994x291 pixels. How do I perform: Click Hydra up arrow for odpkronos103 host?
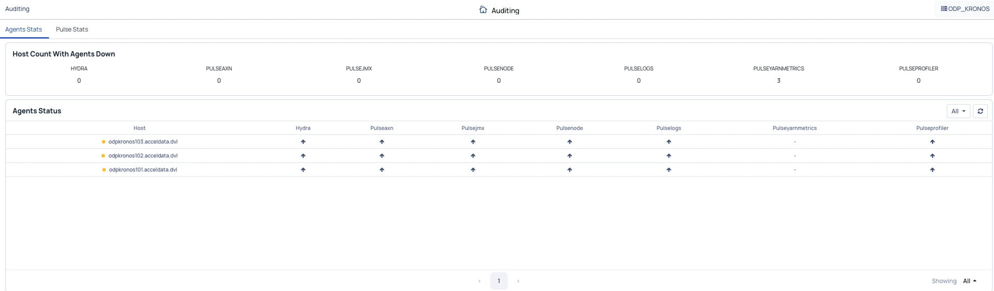(x=303, y=142)
